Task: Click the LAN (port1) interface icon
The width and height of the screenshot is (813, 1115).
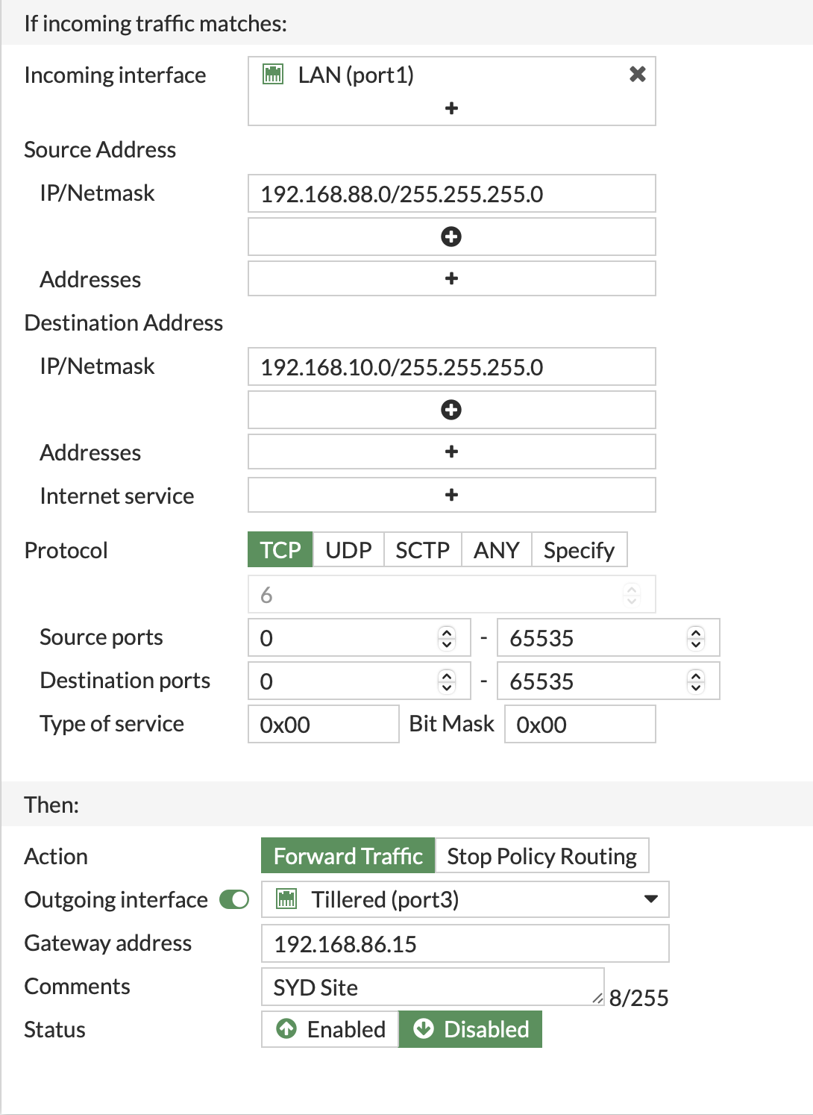Action: coord(273,74)
